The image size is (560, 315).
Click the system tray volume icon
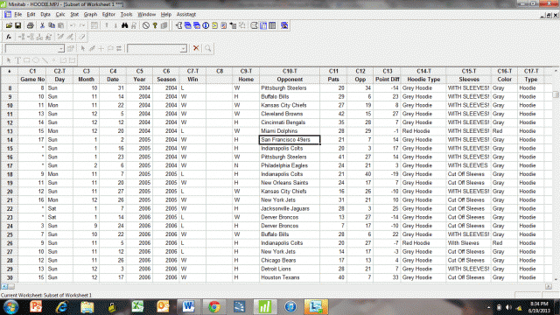pos(508,307)
